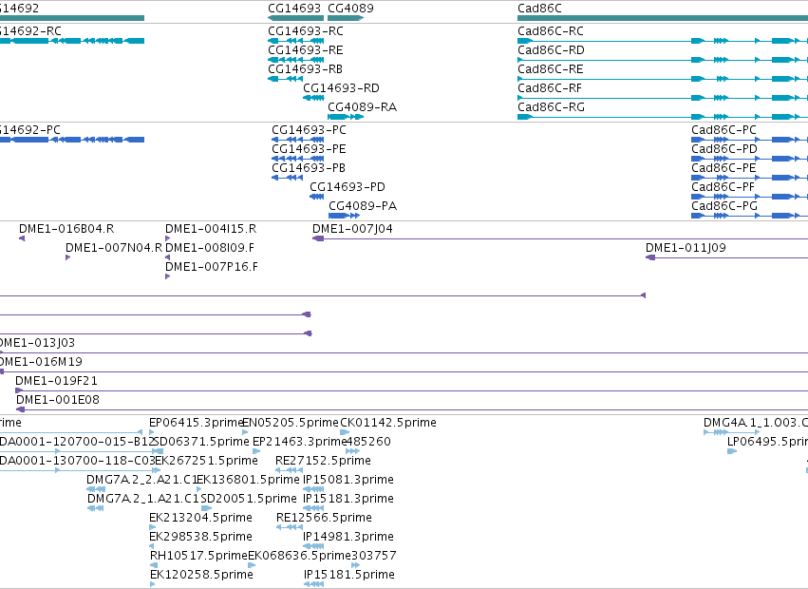Click the EP21463.3prime EST label
Viewport: 808px width, 589px height.
(299, 442)
